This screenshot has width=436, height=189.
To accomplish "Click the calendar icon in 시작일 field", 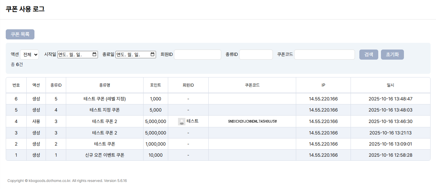I will pyautogui.click(x=95, y=54).
